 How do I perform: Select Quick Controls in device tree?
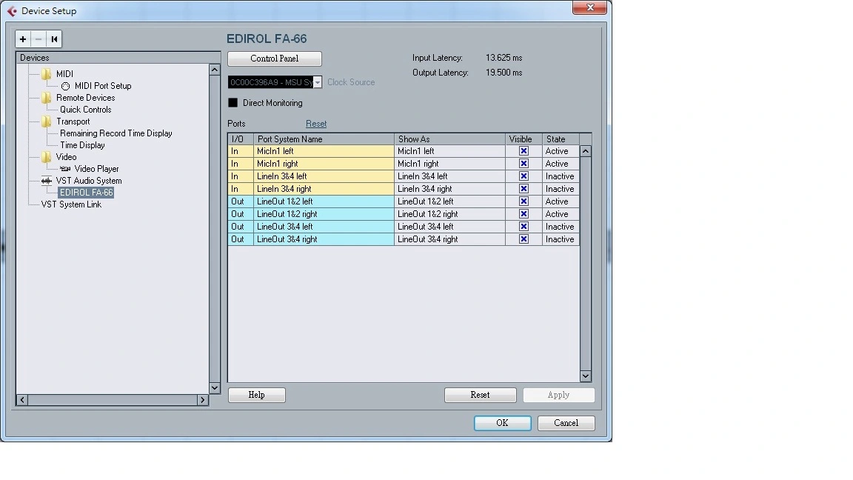(x=85, y=110)
